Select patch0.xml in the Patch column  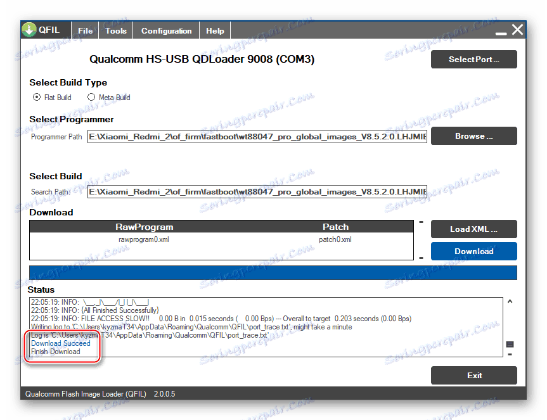pyautogui.click(x=335, y=239)
